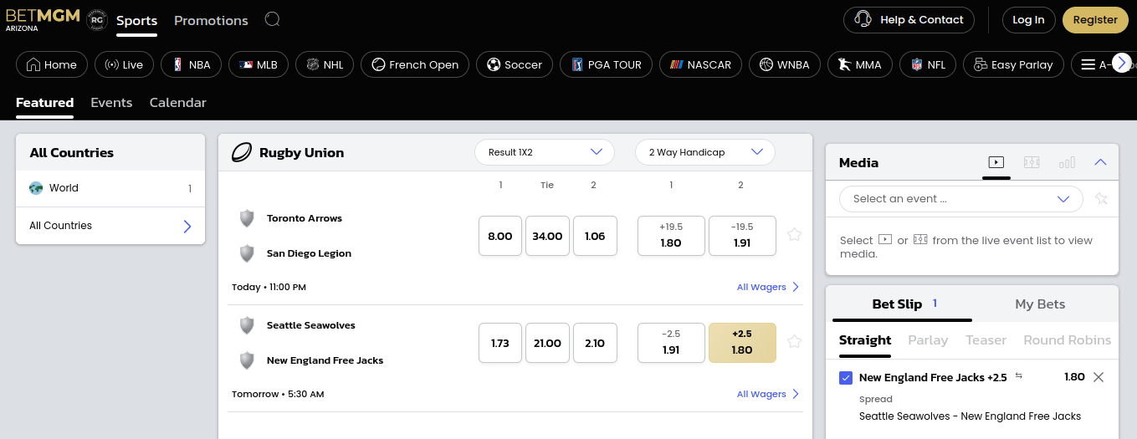Switch to the My Bets tab
The image size is (1137, 439).
[1040, 304]
